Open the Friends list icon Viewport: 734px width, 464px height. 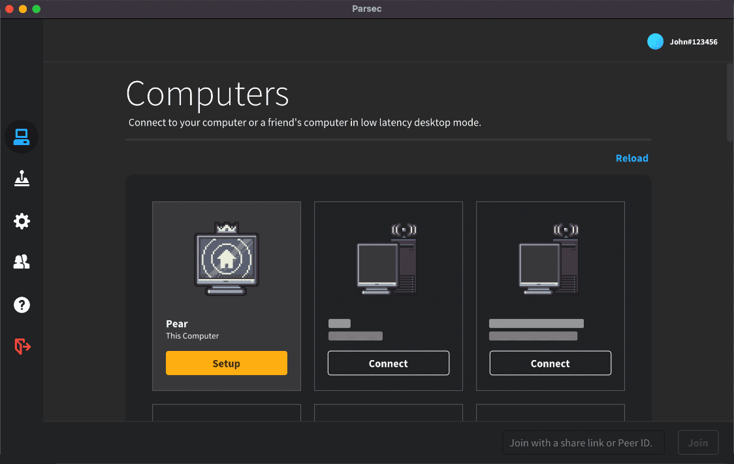22,262
